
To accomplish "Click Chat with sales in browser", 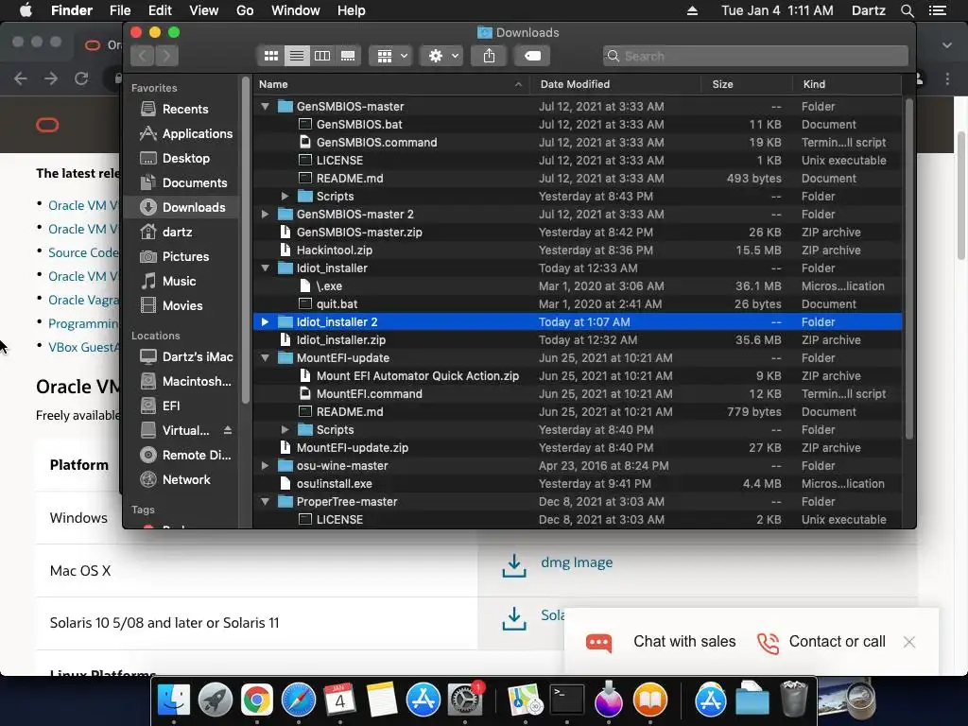I will pyautogui.click(x=684, y=642).
